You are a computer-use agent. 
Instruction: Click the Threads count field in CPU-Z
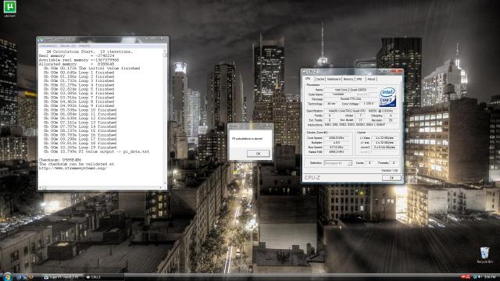[x=394, y=163]
